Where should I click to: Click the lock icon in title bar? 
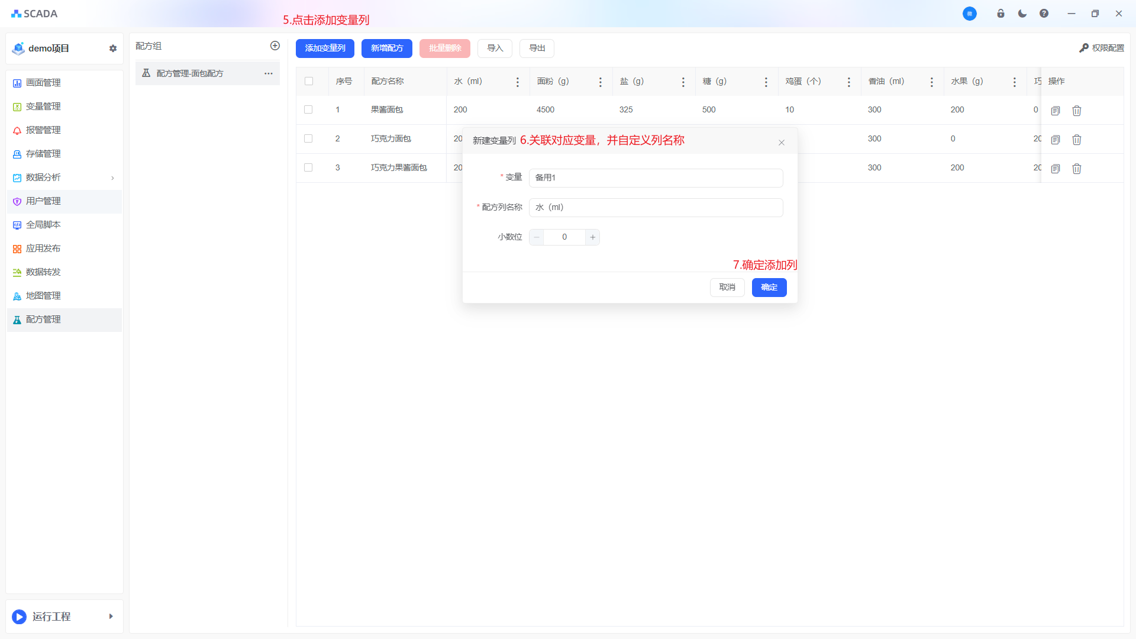click(x=1001, y=14)
